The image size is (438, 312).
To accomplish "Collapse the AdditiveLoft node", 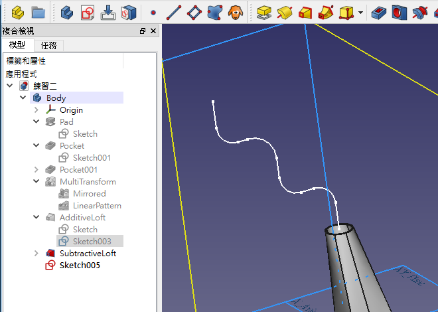I will 36,217.
